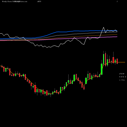This screenshot has width=127, height=127.
Task: Select the tallest green breakout candle of the rally
Action: 102,69
